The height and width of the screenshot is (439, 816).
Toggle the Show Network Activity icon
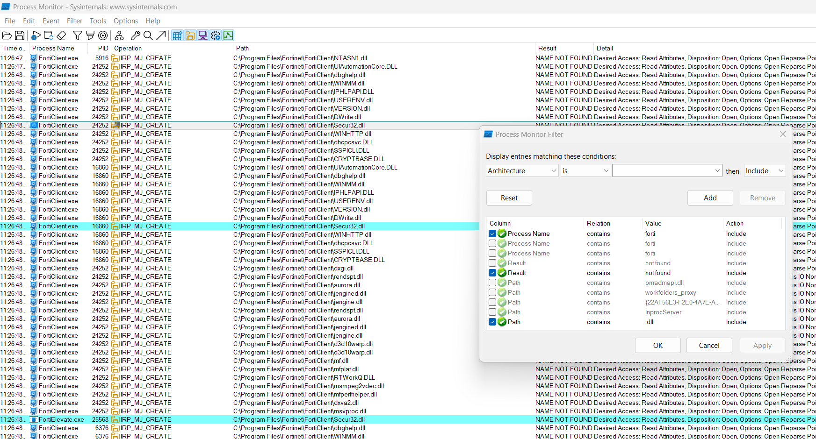coord(202,35)
